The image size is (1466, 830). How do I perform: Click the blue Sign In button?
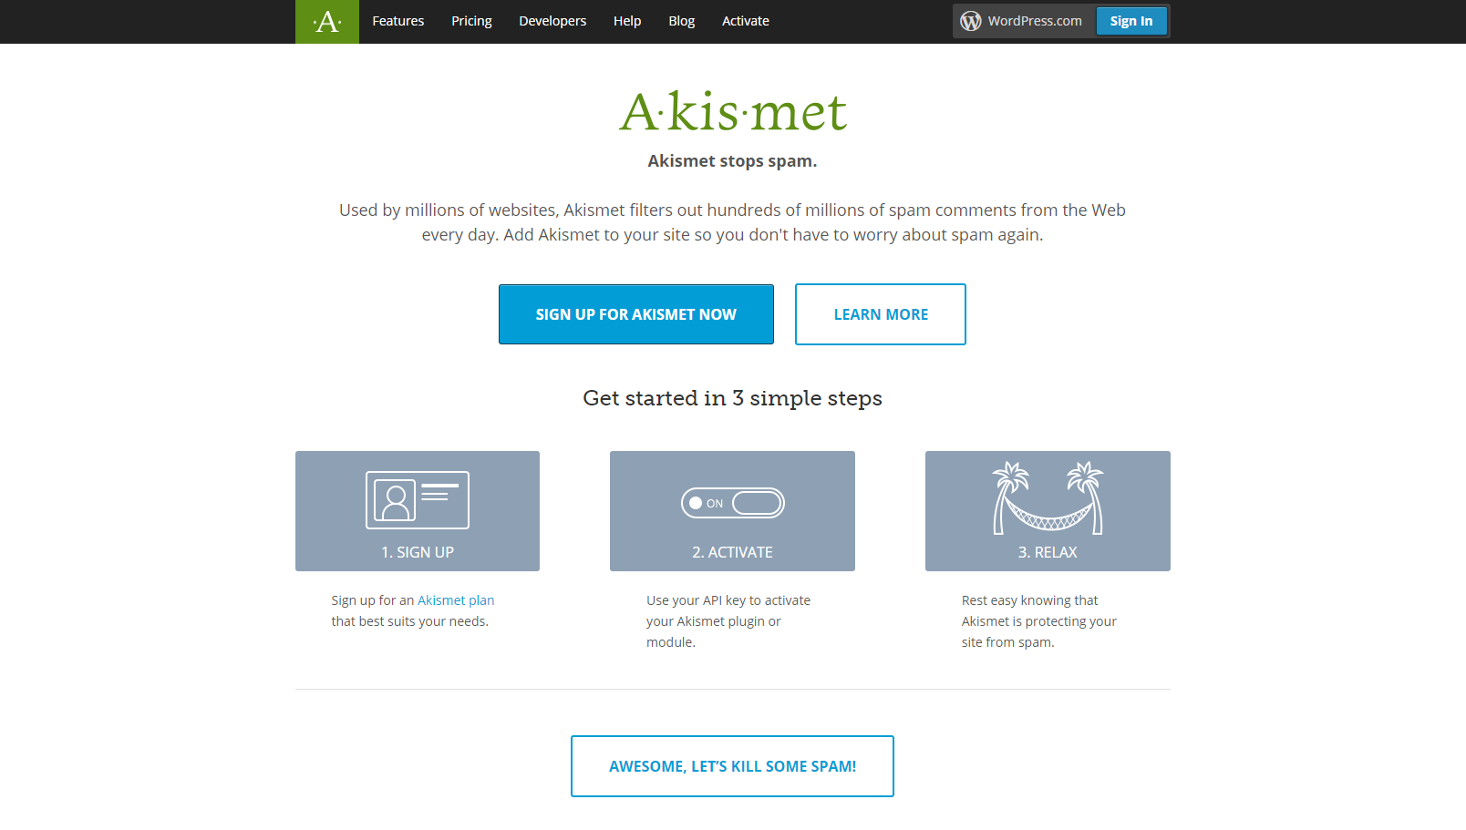point(1131,21)
